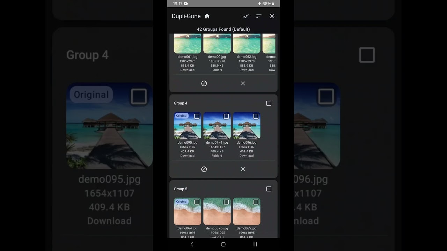
Task: Open the demo065.jpg beach thumbnail
Action: click(247, 211)
